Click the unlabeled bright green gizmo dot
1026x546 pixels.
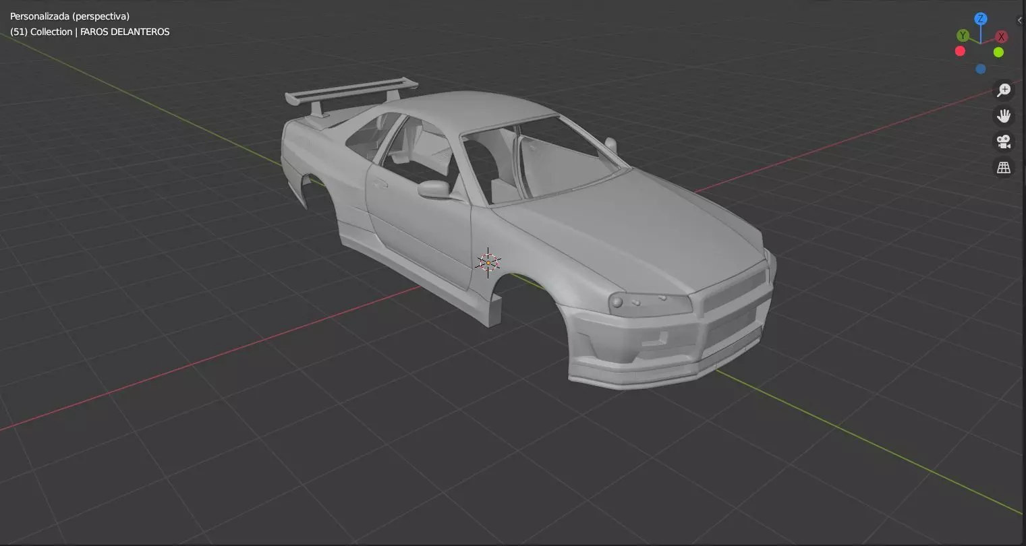pyautogui.click(x=998, y=53)
